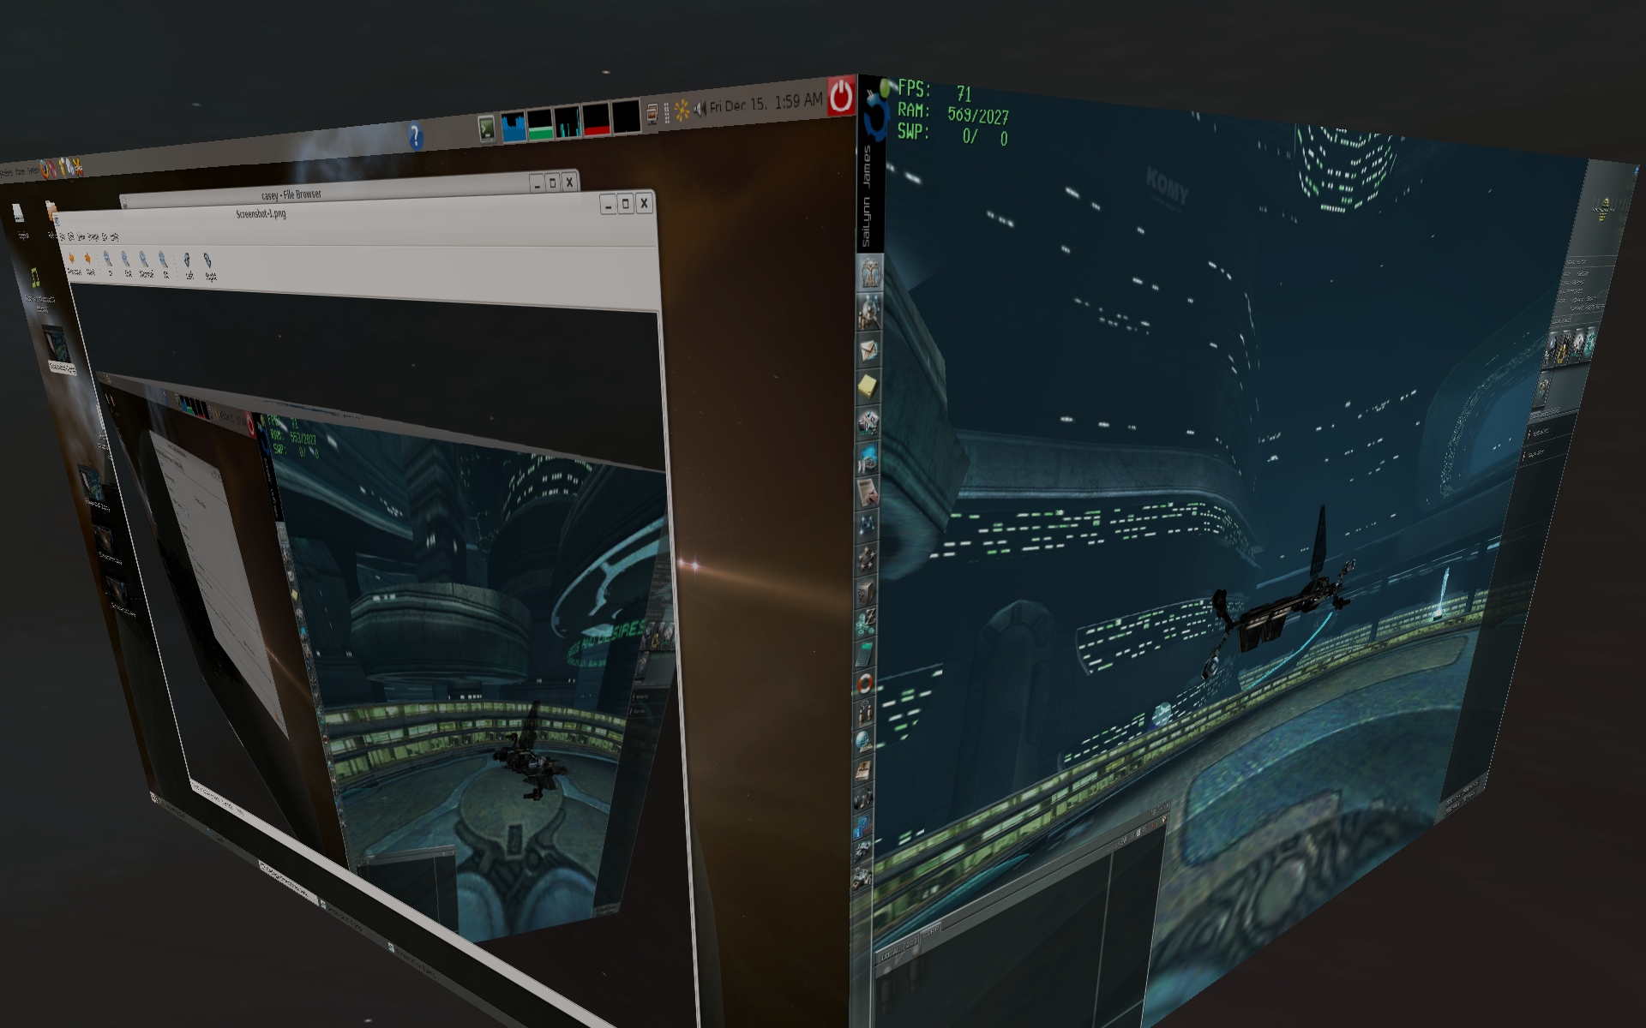This screenshot has width=1646, height=1028.
Task: Open the terminal launcher in panel
Action: click(x=486, y=128)
